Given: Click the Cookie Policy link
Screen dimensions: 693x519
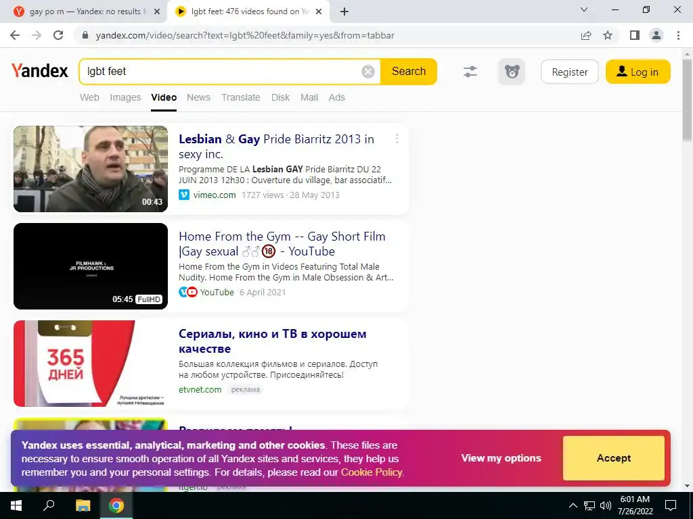Looking at the screenshot, I should point(372,472).
